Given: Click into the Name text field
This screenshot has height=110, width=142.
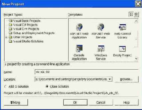Looking at the screenshot, I should point(87,72).
